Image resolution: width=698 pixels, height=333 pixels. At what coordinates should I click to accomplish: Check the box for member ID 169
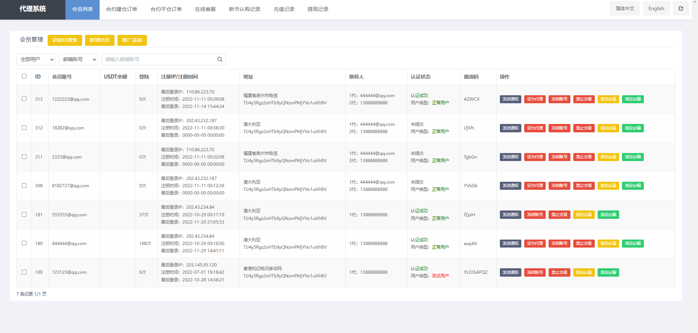tap(24, 272)
